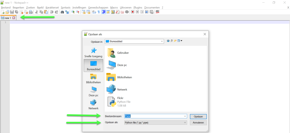This screenshot has height=133, width=290.
Task: Click the Synchronize horizontal scrolling icon
Action: 88,12
